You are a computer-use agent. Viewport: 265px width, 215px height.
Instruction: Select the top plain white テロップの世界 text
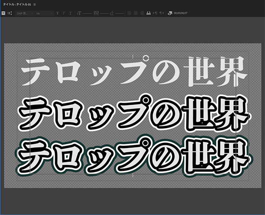[x=134, y=71]
